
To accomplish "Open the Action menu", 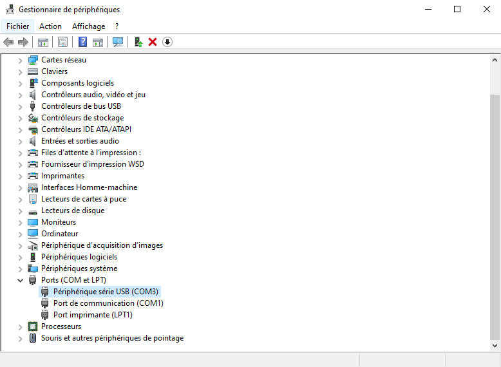I will coord(50,26).
